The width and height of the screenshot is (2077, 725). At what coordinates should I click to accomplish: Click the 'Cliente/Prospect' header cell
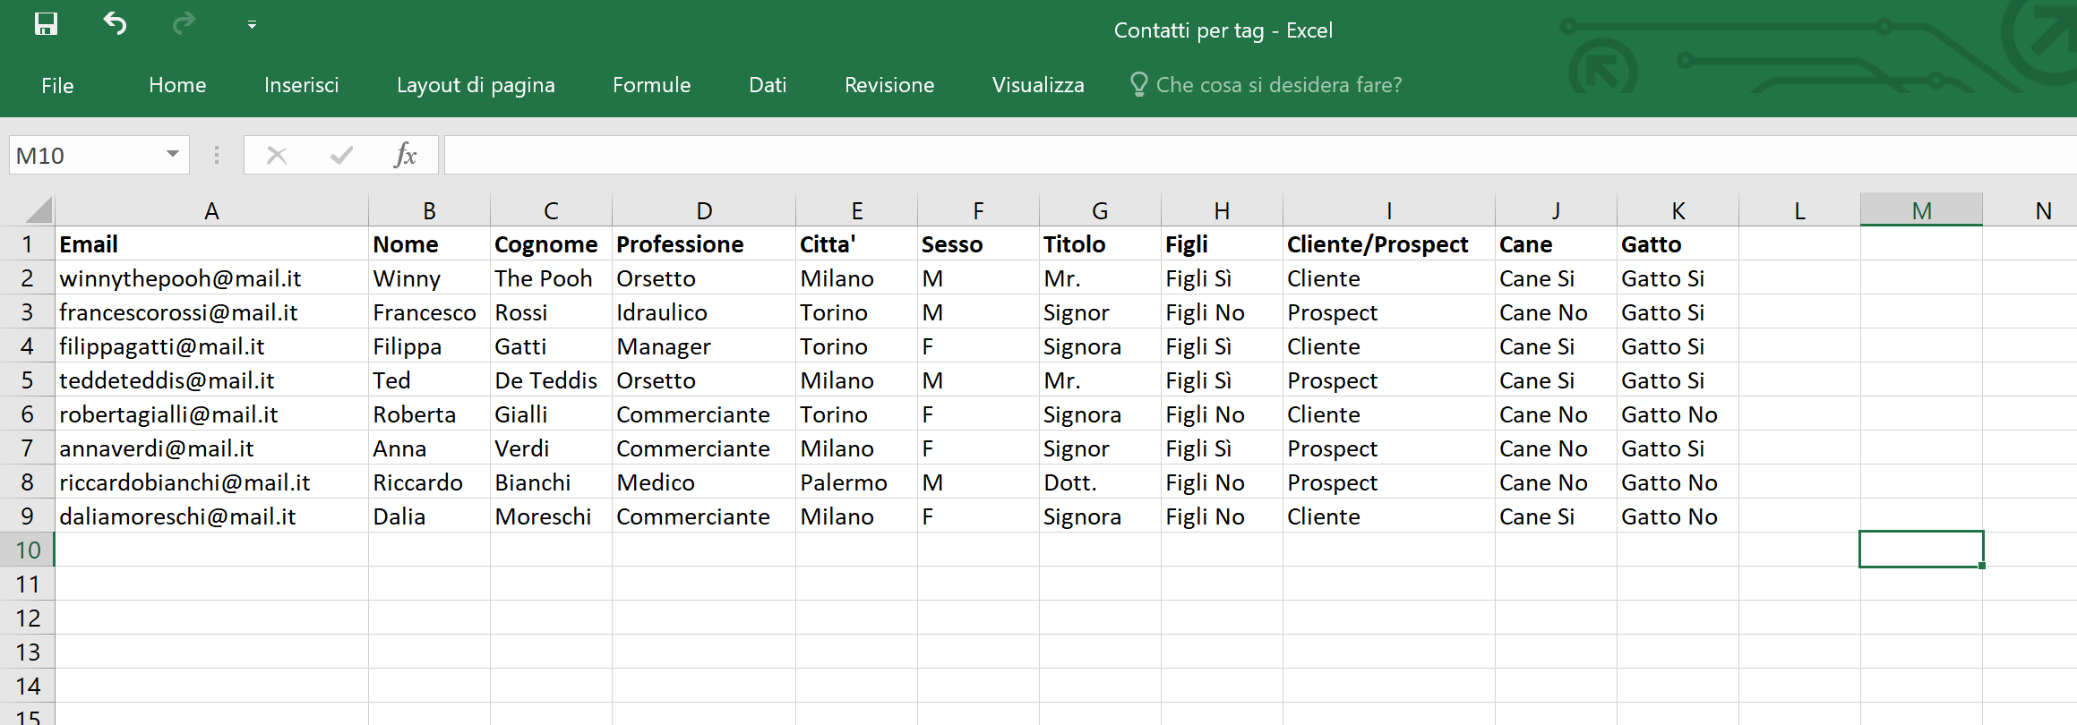[1389, 244]
